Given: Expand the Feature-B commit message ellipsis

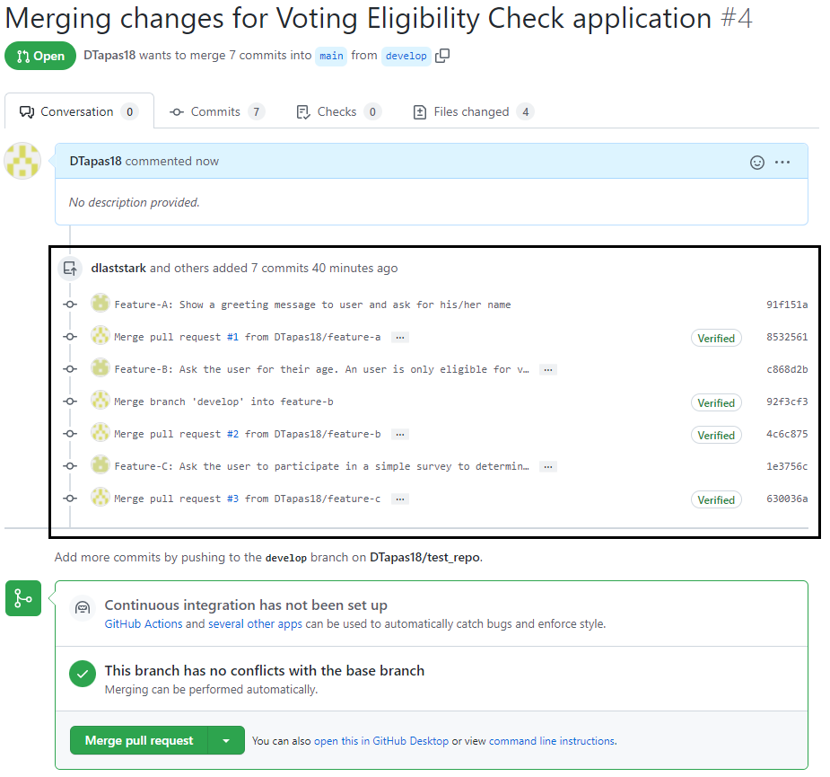Looking at the screenshot, I should (548, 369).
